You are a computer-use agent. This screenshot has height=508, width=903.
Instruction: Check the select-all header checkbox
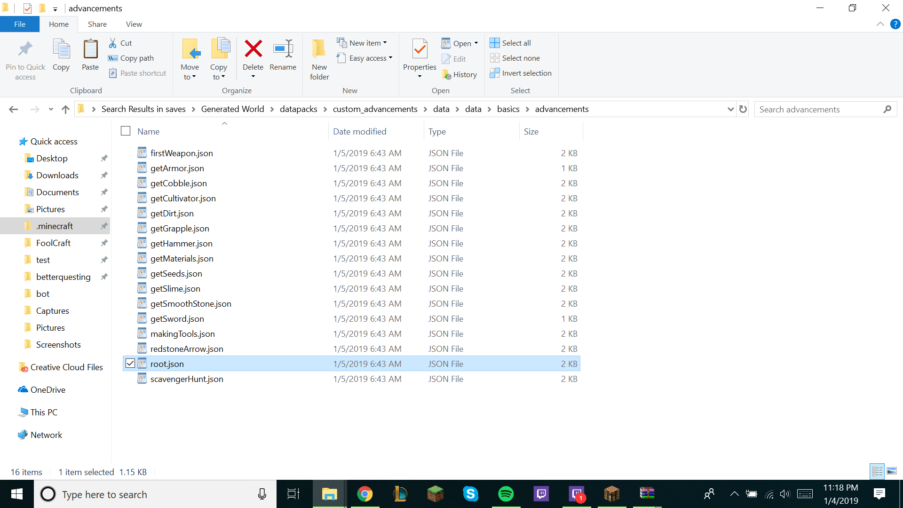pyautogui.click(x=126, y=131)
